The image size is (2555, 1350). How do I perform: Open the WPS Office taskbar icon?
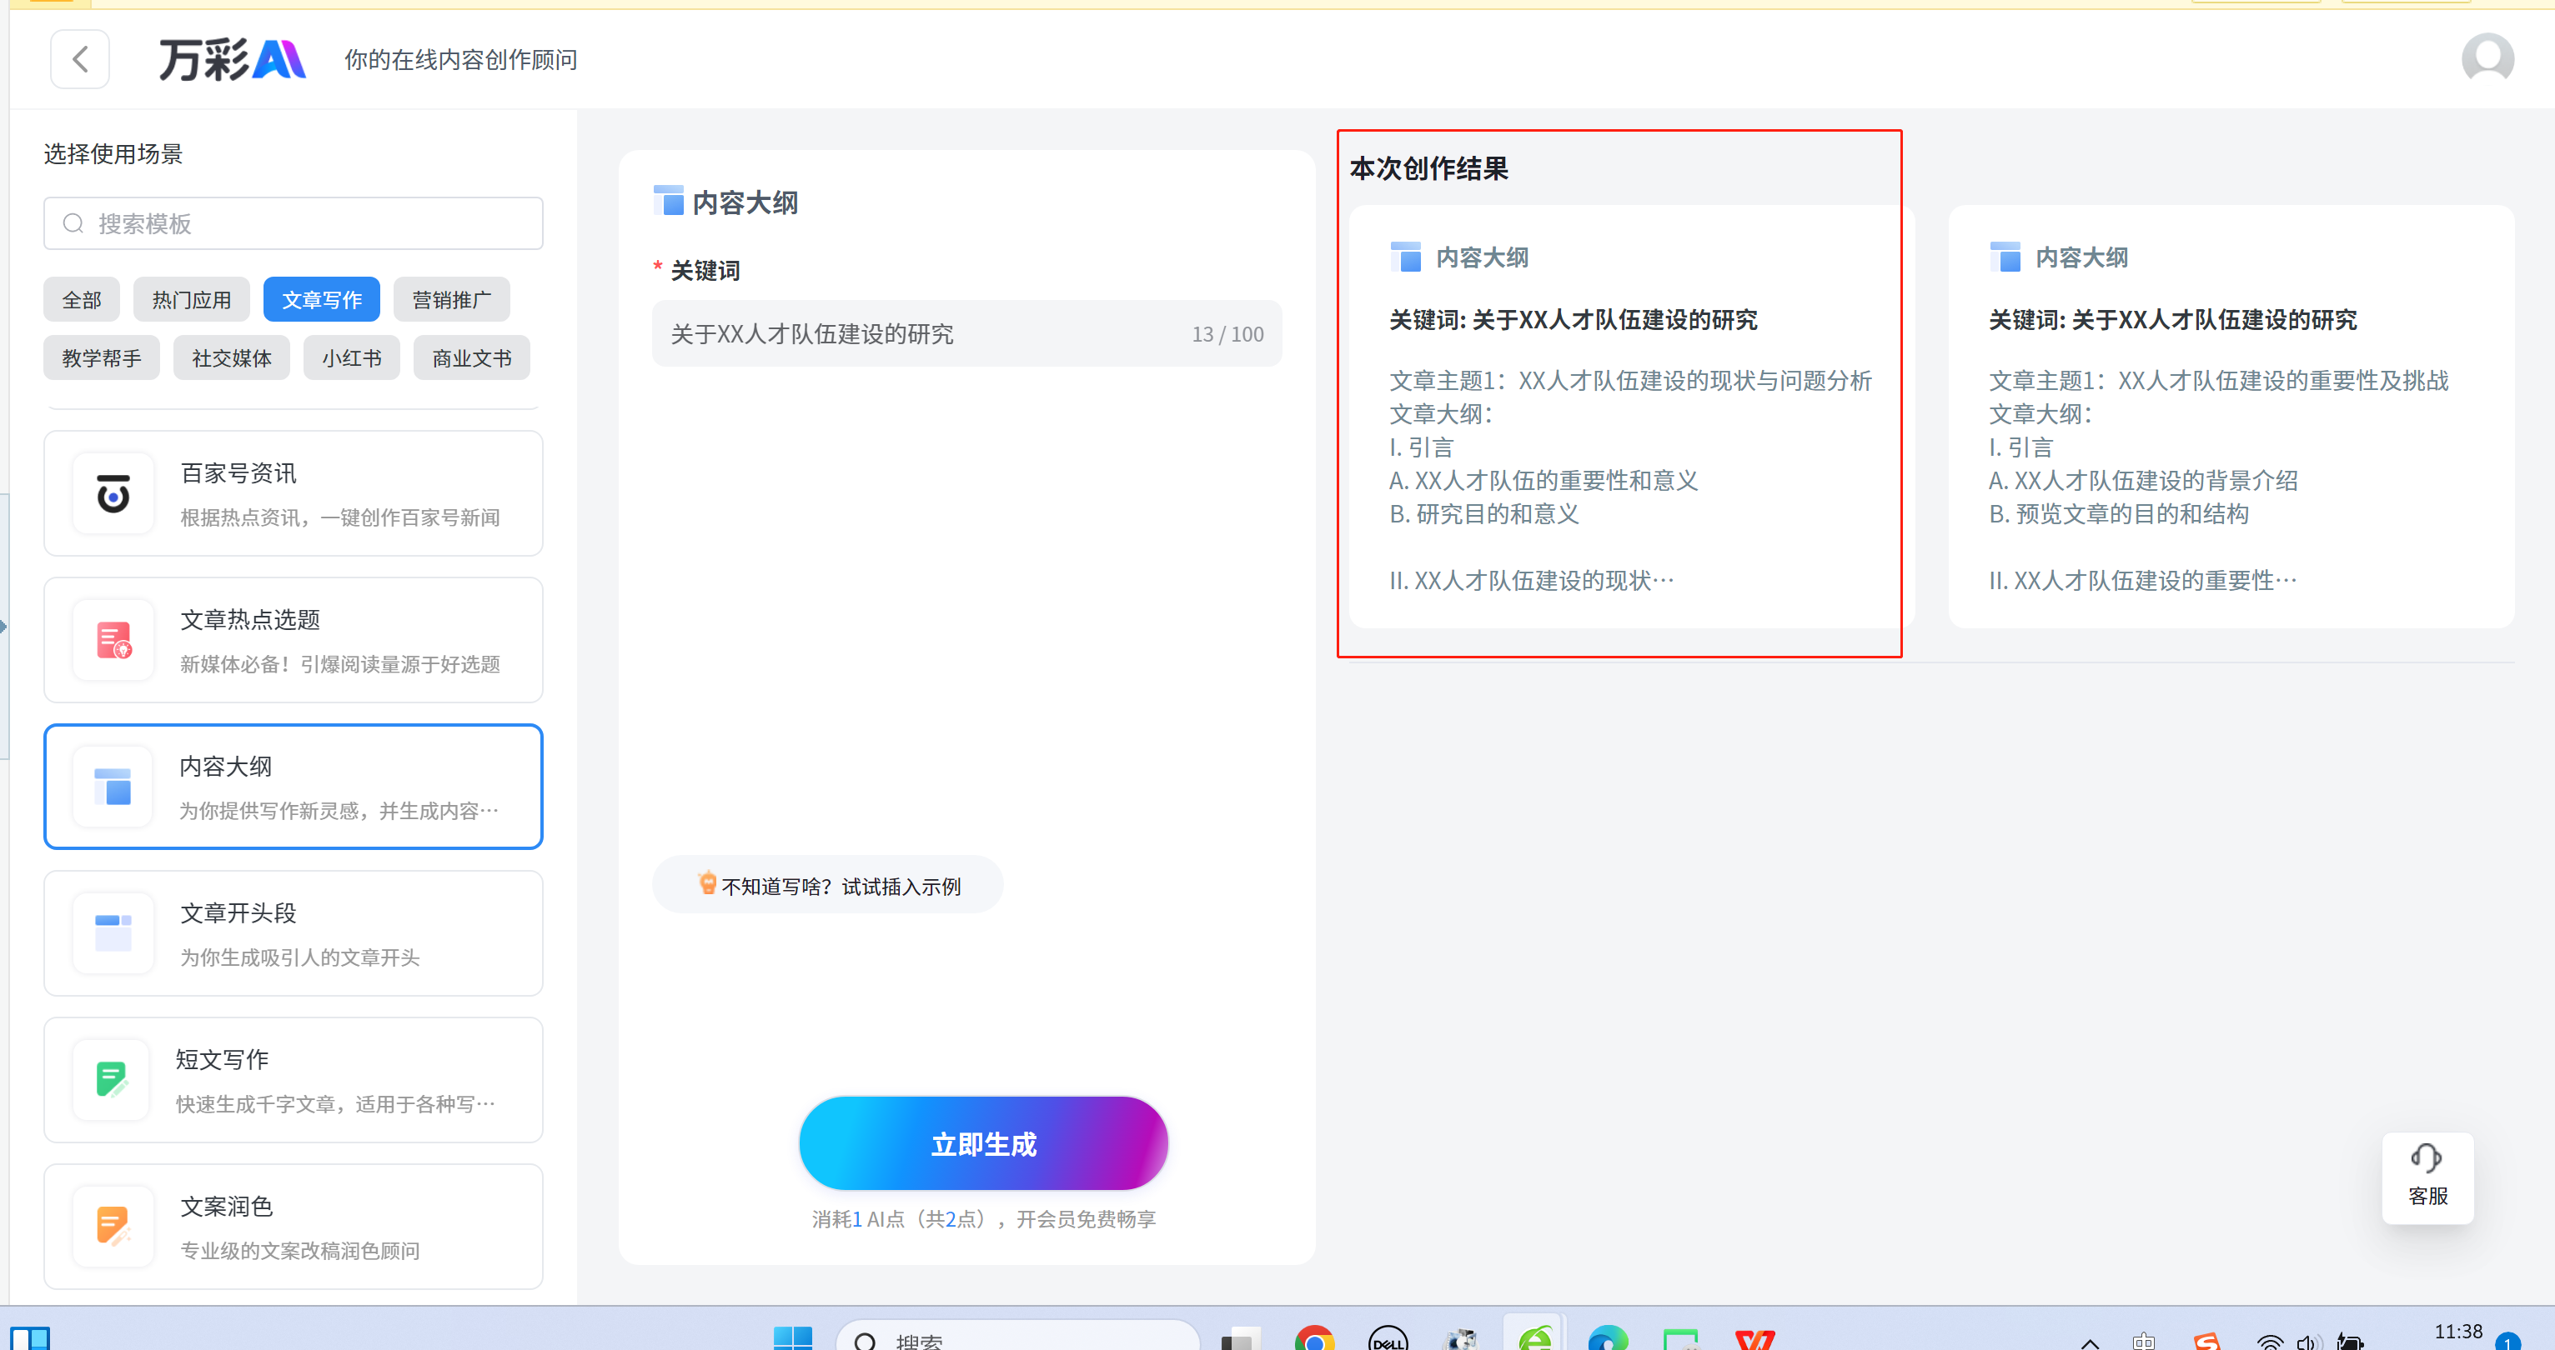point(1754,1338)
